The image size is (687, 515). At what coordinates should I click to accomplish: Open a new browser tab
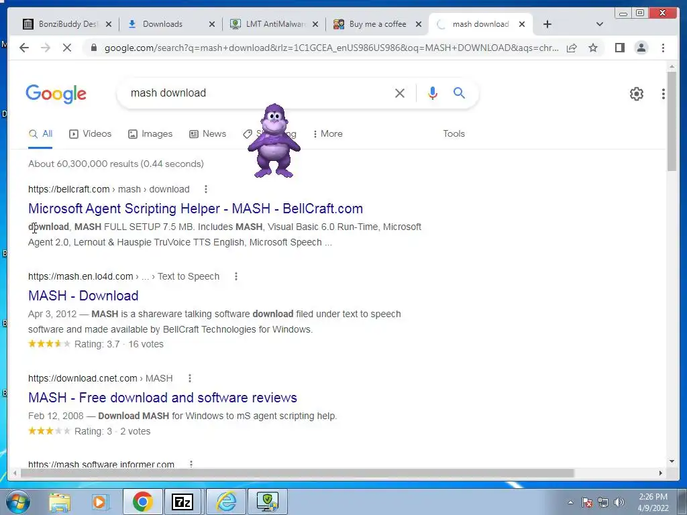coord(547,24)
